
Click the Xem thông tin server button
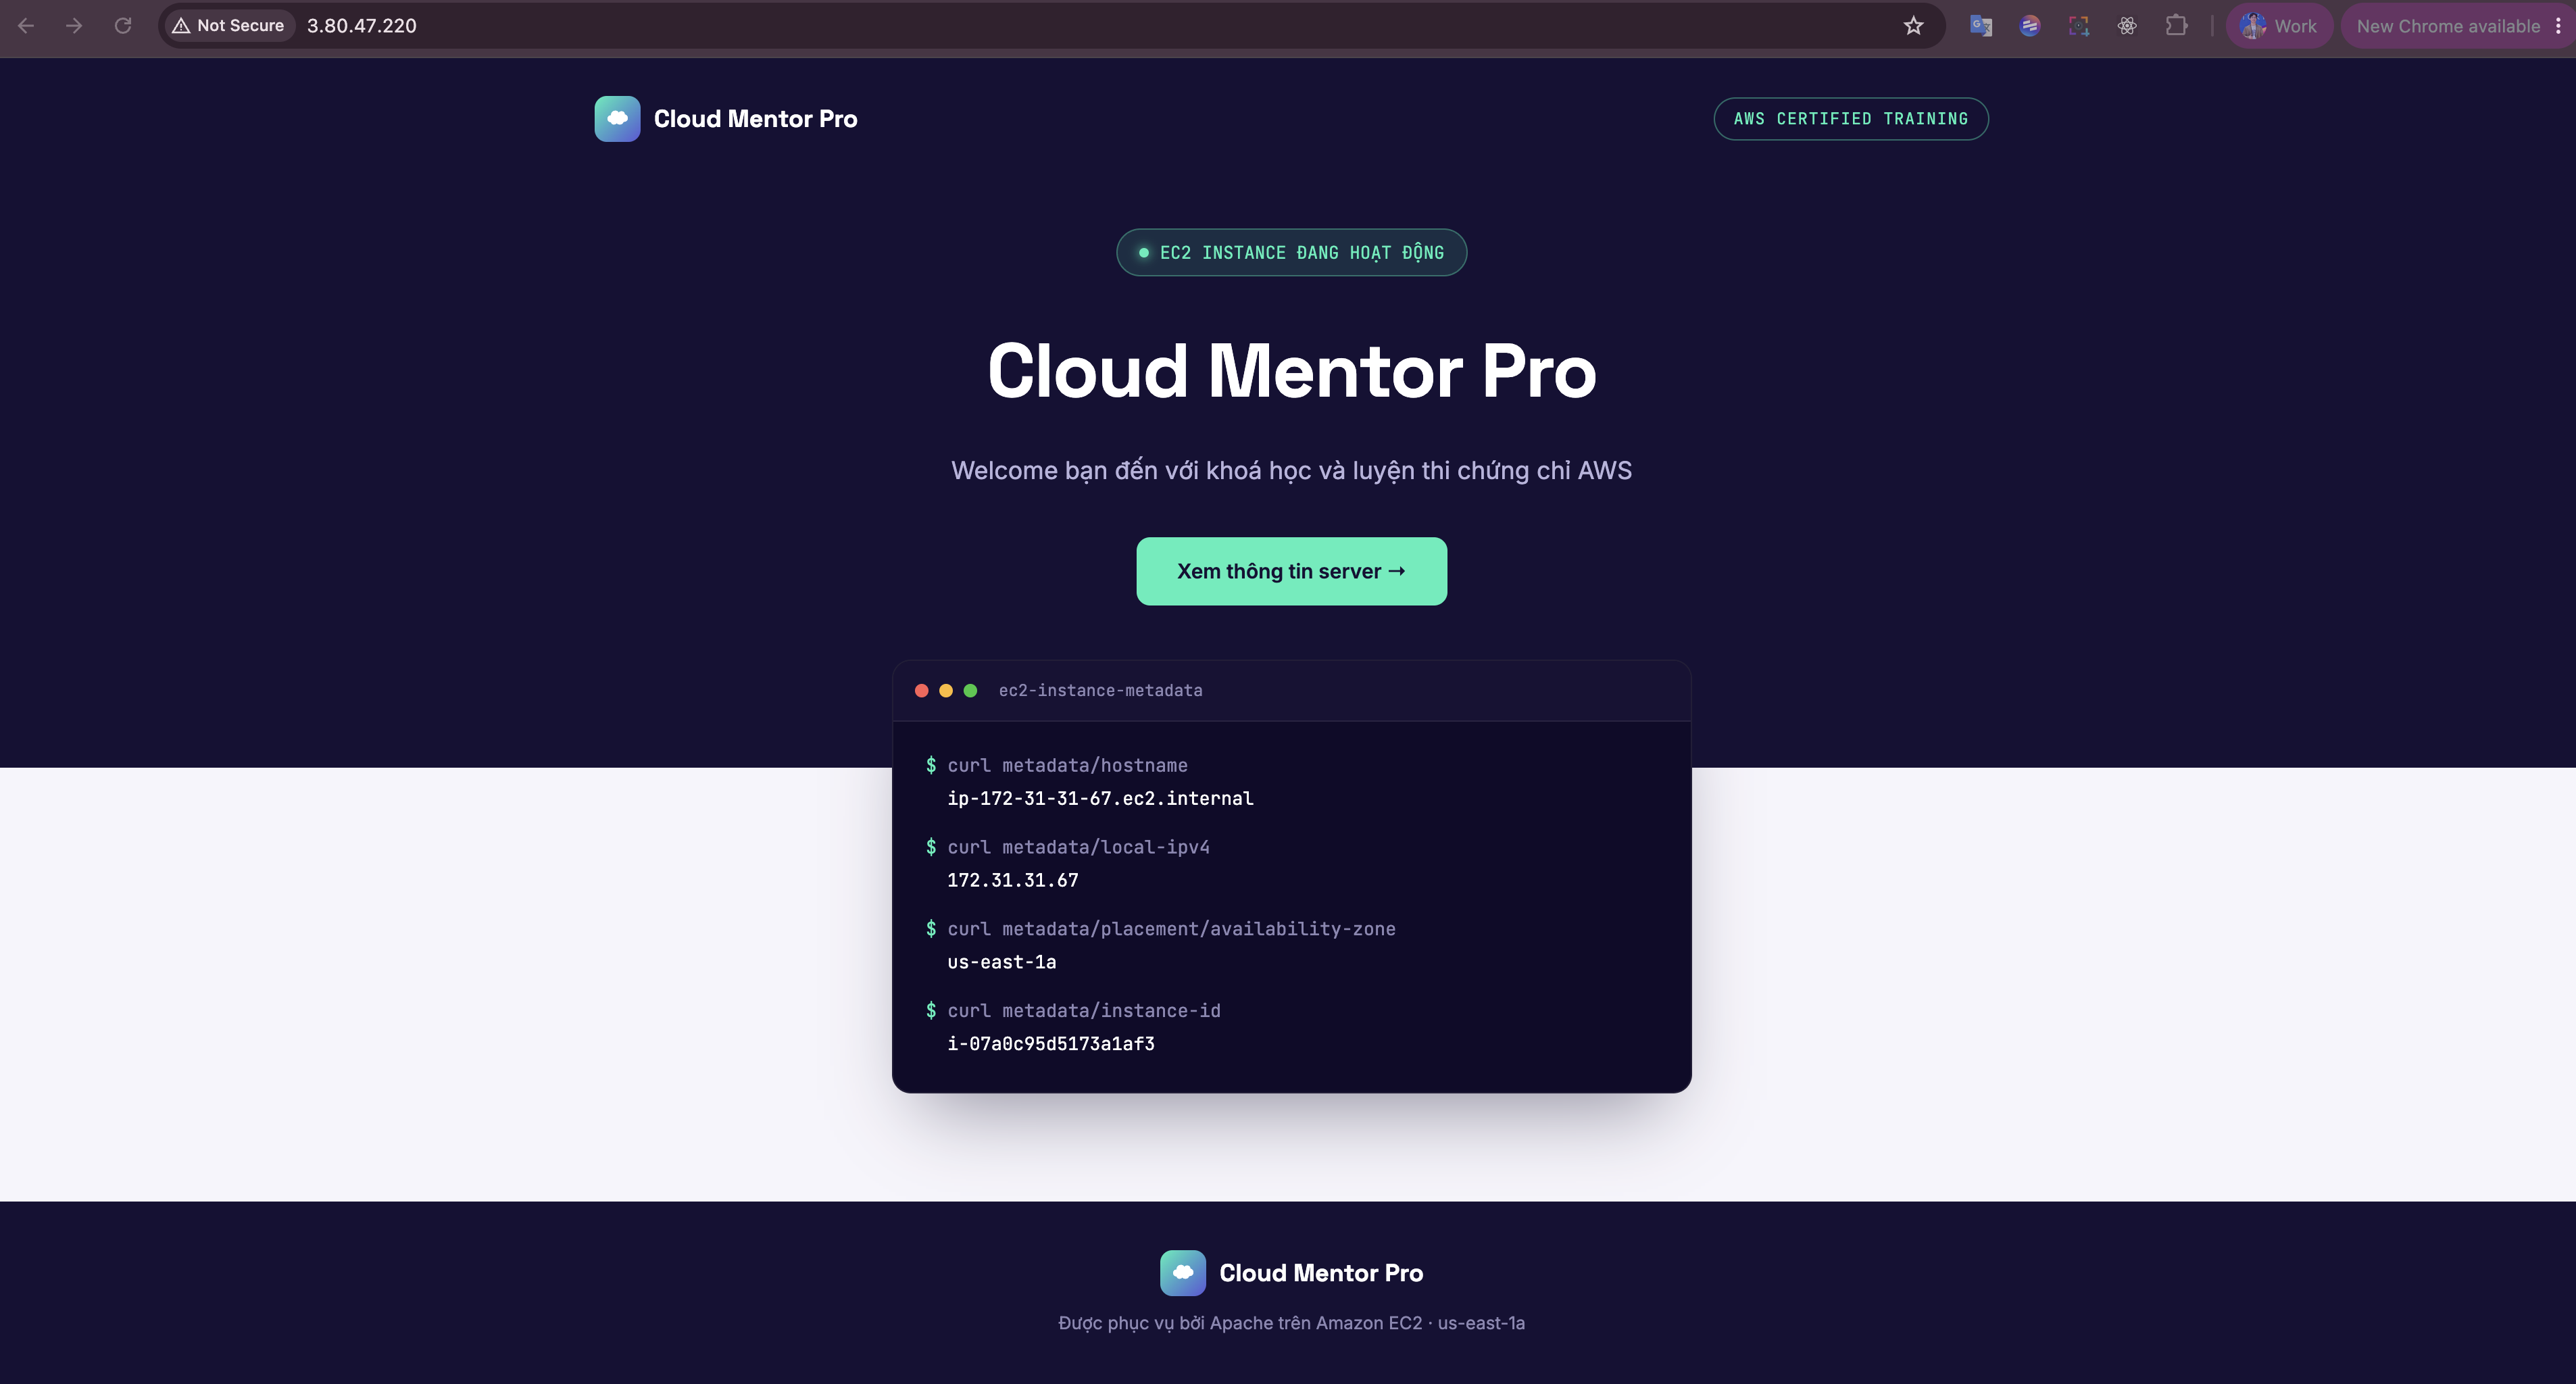pos(1291,571)
